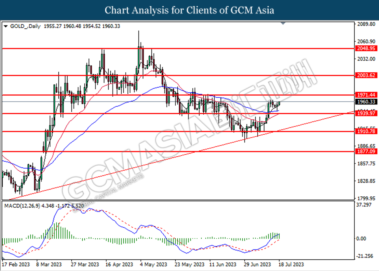The width and height of the screenshot is (379, 271).
Task: Click the 27 Mar 2023 date label
Action: click(x=85, y=265)
